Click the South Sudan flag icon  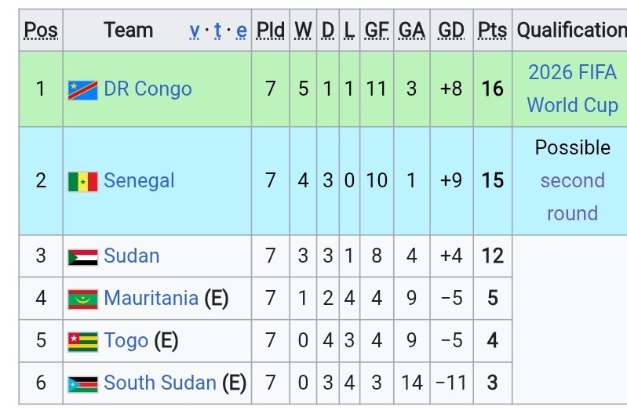coord(82,384)
